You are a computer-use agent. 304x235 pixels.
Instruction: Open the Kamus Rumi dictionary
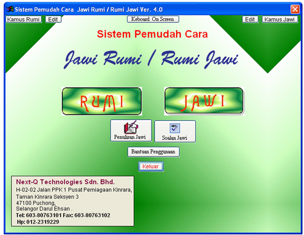click(x=23, y=19)
